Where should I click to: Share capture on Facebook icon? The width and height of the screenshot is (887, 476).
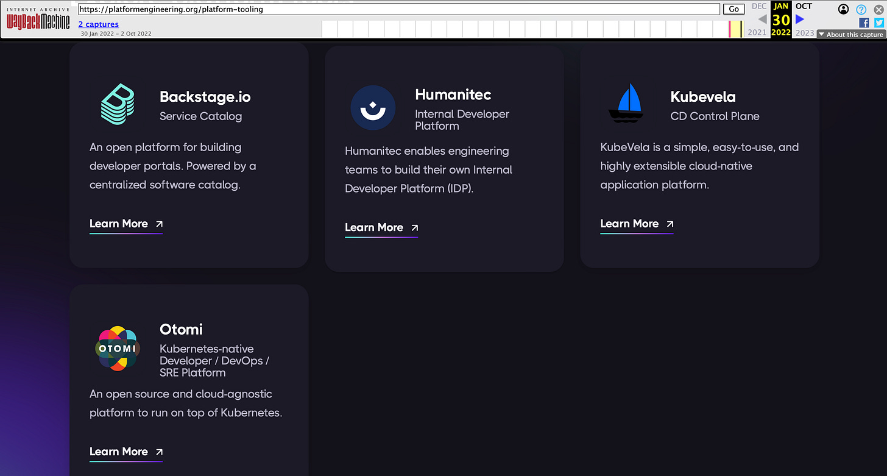(x=864, y=23)
